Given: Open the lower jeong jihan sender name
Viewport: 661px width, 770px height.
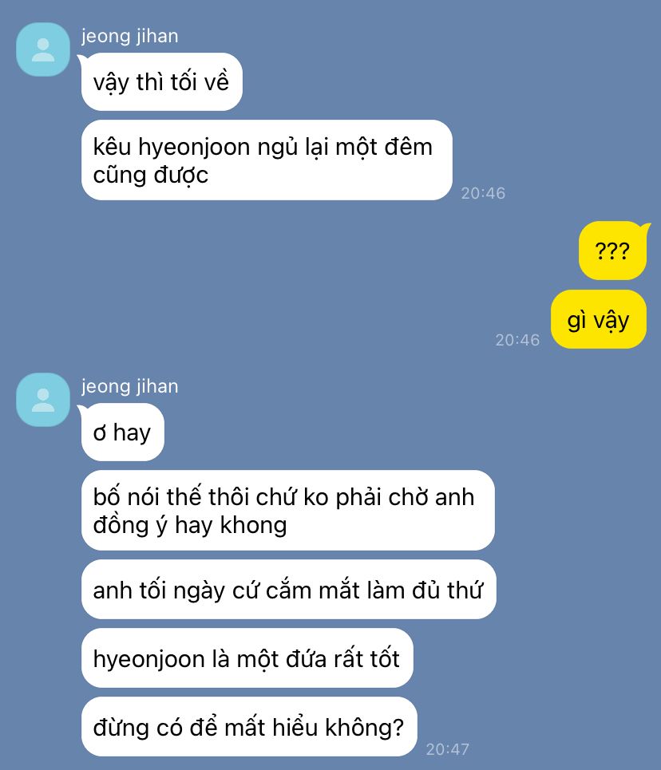Looking at the screenshot, I should [130, 387].
